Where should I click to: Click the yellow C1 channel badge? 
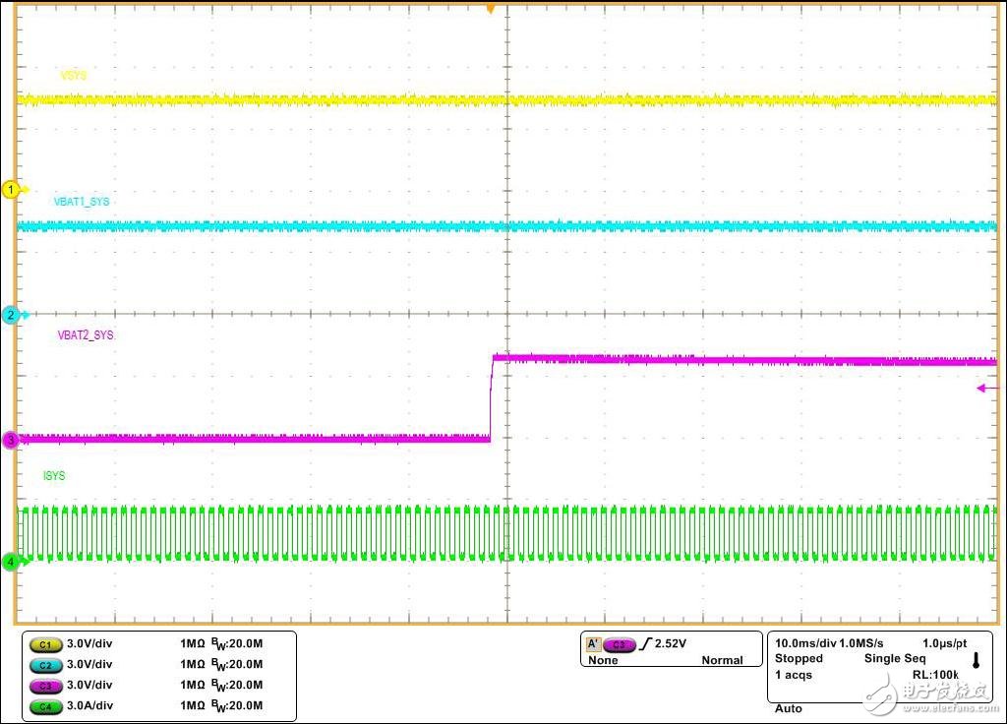[x=45, y=644]
